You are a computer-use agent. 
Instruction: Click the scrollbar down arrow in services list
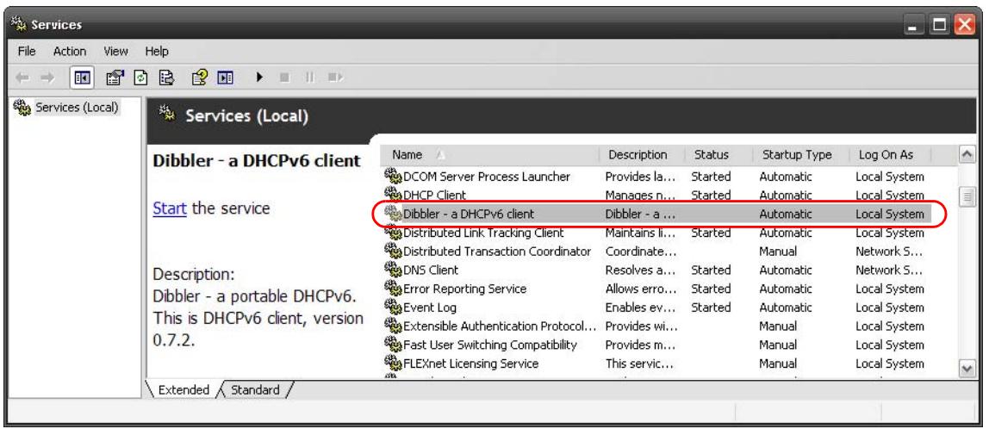pos(967,369)
